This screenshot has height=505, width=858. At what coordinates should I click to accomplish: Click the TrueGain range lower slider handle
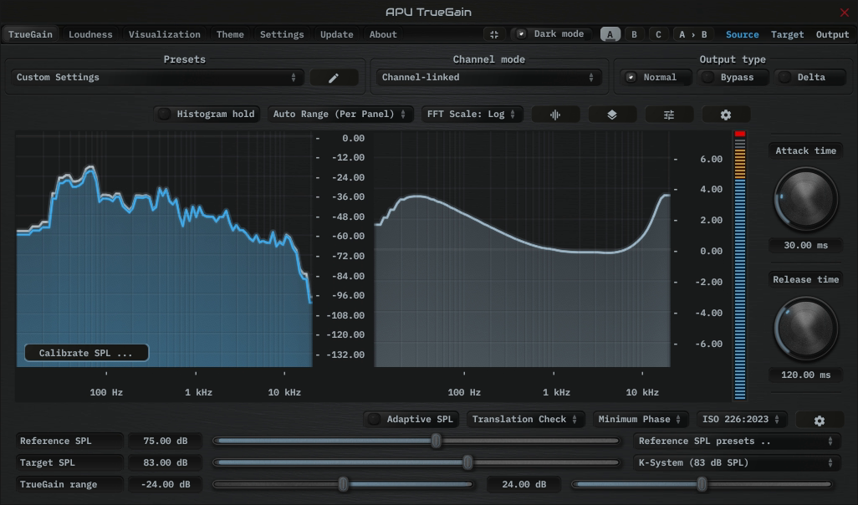point(343,484)
